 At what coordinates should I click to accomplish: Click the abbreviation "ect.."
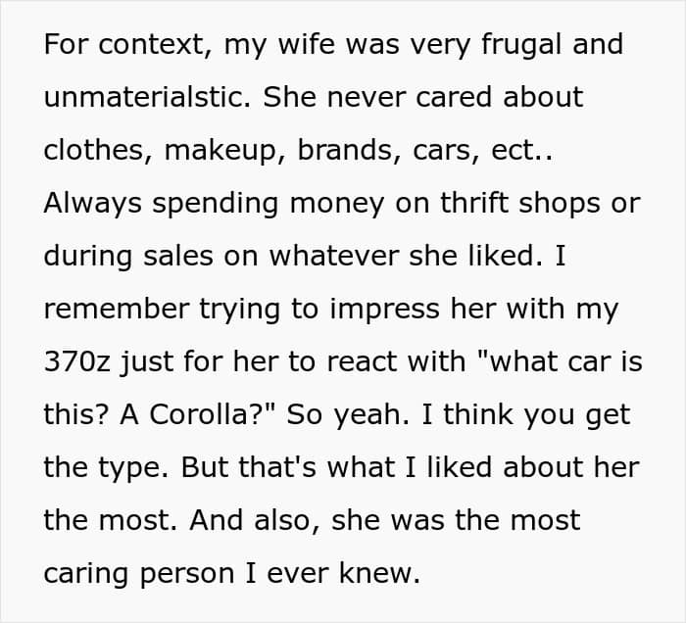point(521,151)
